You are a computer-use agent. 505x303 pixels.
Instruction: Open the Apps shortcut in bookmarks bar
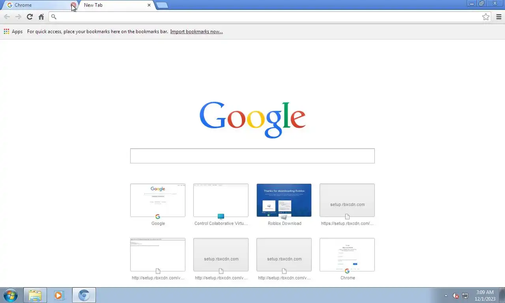(x=13, y=32)
